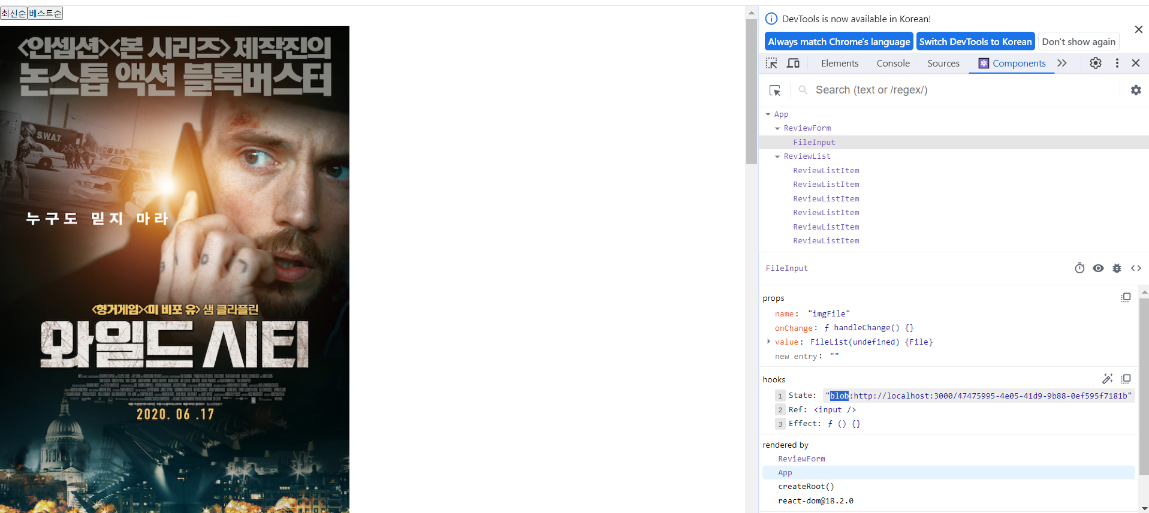
Task: Switch to the Elements tab
Action: pos(840,63)
